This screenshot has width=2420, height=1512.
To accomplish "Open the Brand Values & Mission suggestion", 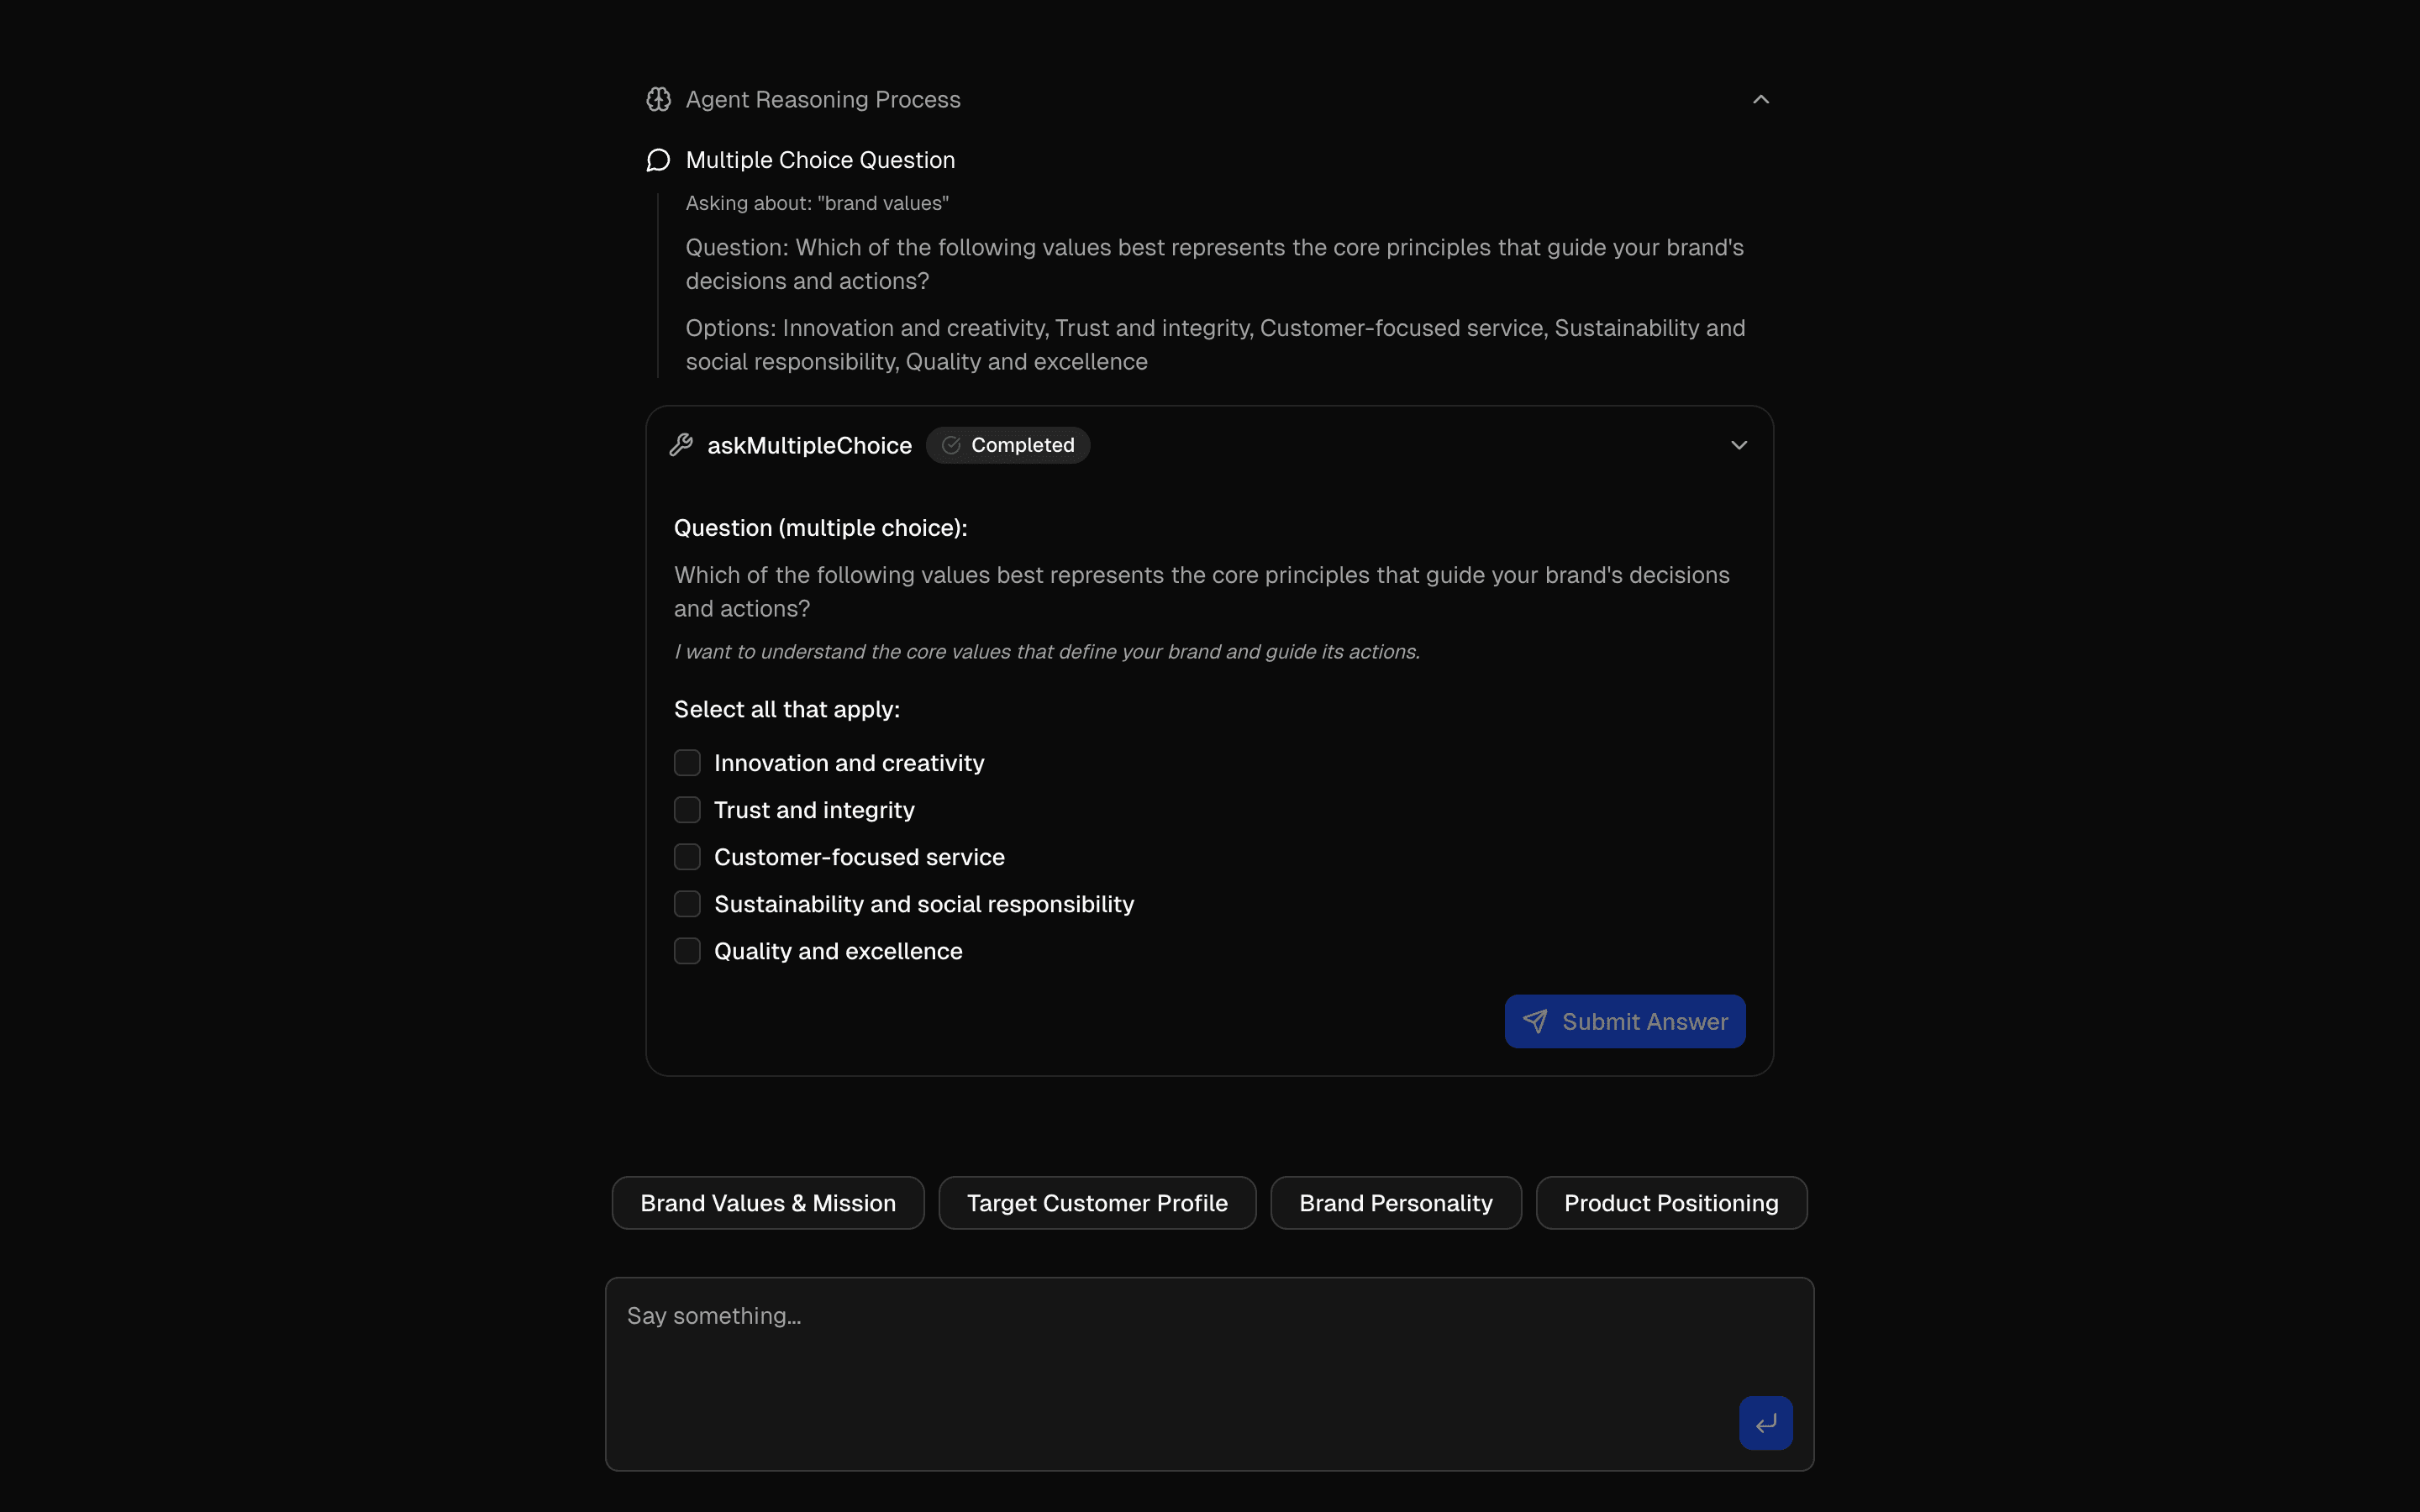I will tap(766, 1203).
